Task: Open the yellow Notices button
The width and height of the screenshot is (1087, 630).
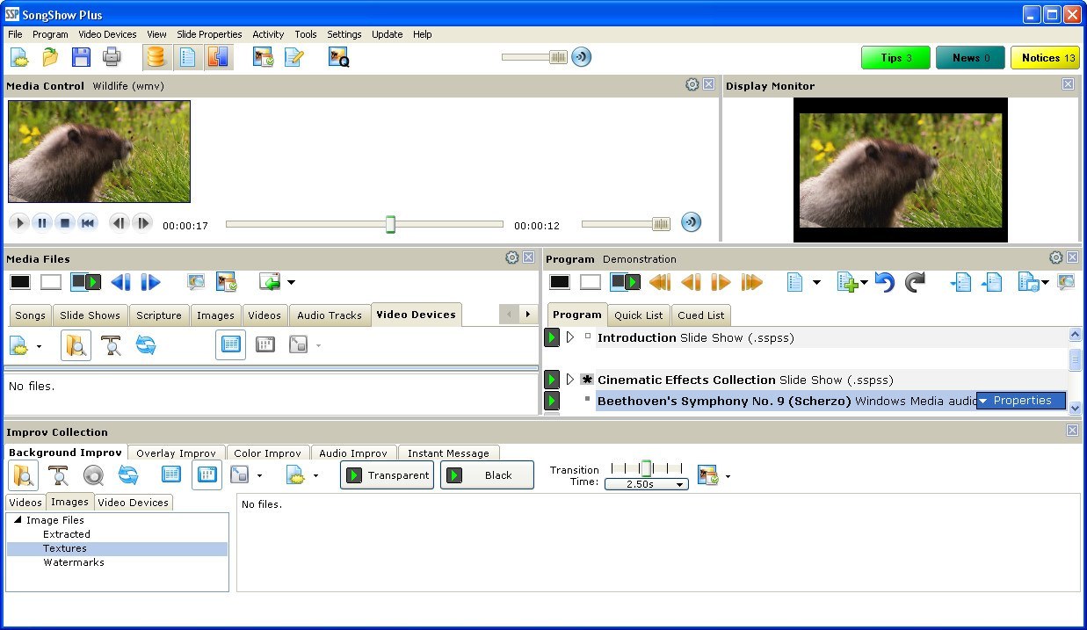Action: [x=1046, y=58]
